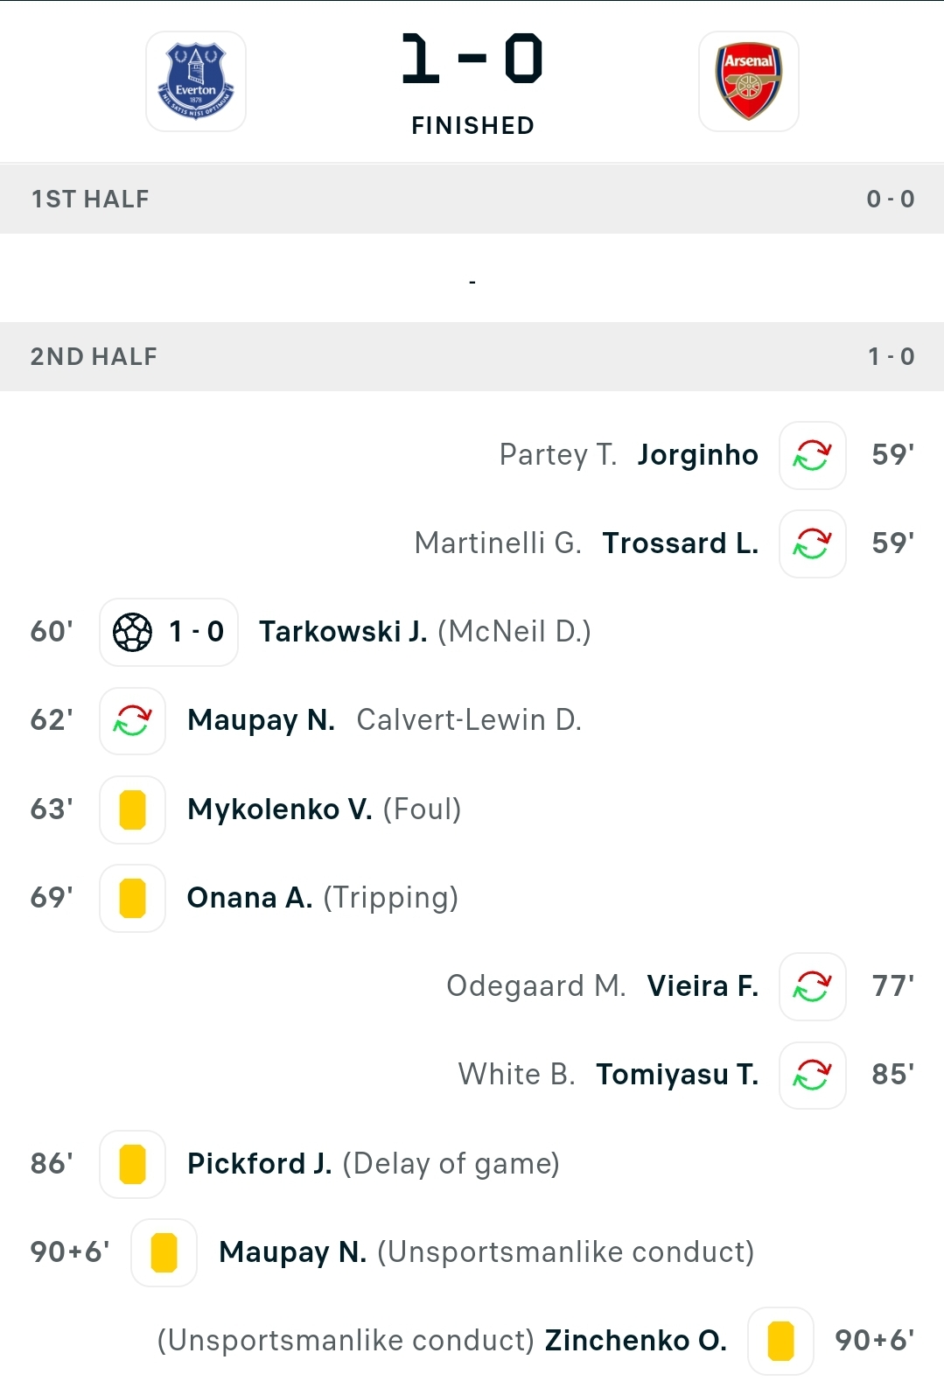Open Zinchenko O. player name
Viewport: 944px width, 1381px height.
tap(636, 1340)
